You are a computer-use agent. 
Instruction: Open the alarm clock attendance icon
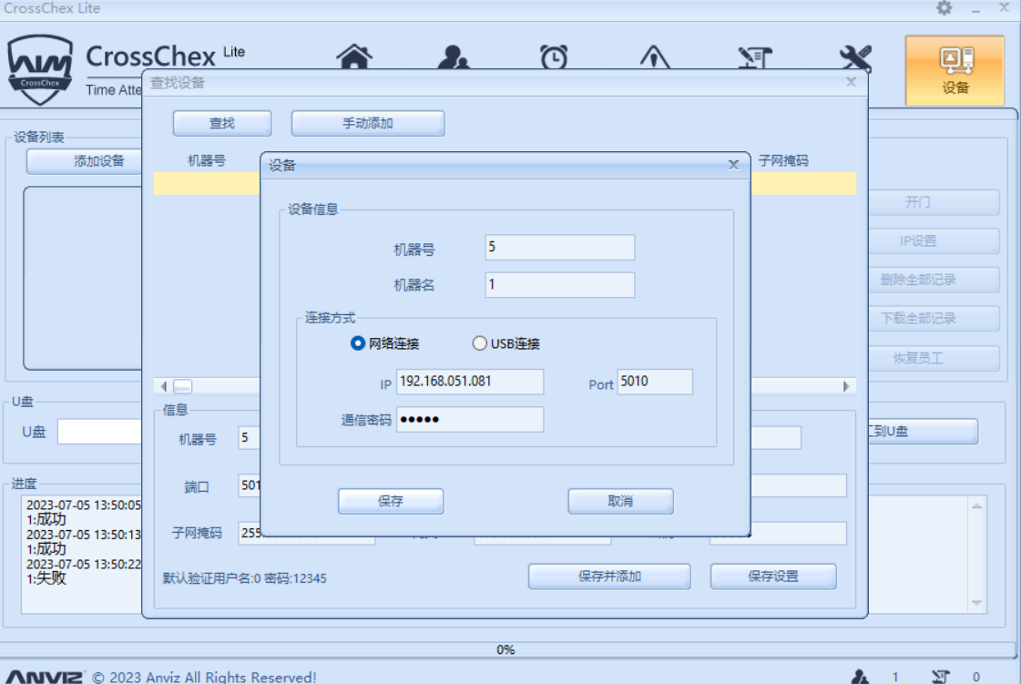pyautogui.click(x=554, y=56)
